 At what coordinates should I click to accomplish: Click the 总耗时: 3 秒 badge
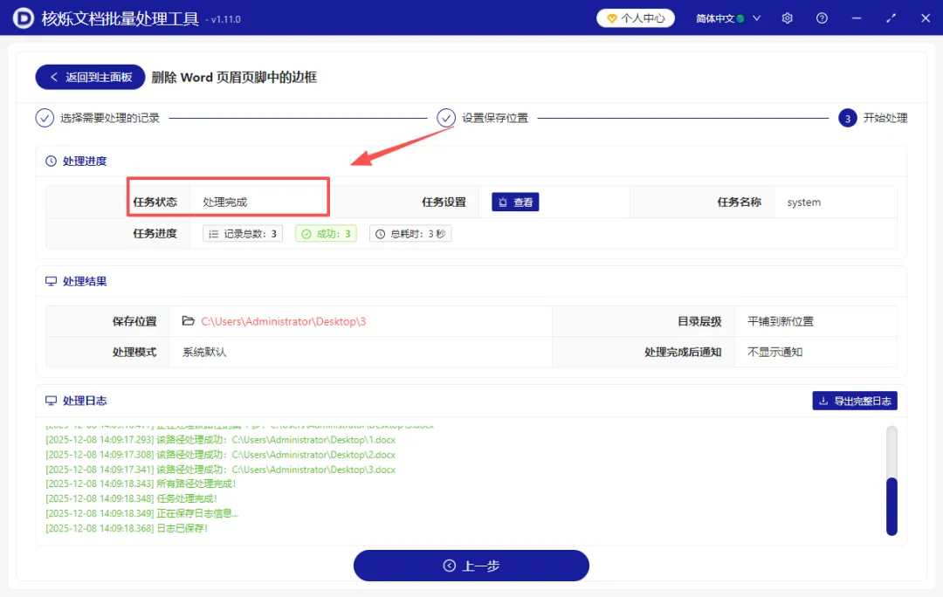[x=410, y=234]
